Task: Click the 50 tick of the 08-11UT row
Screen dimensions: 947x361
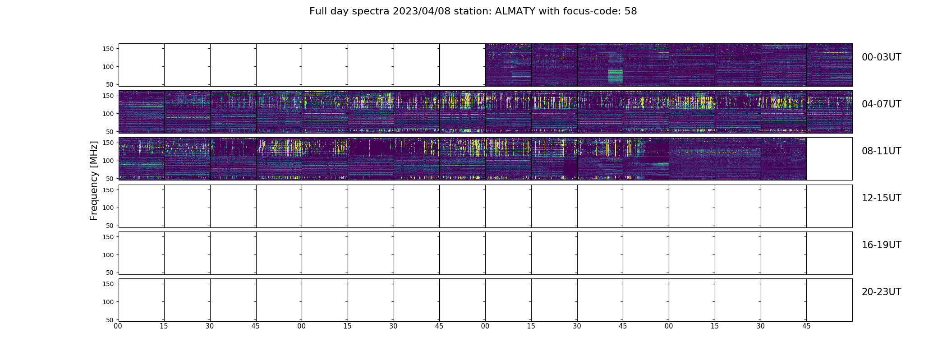Action: (x=110, y=179)
